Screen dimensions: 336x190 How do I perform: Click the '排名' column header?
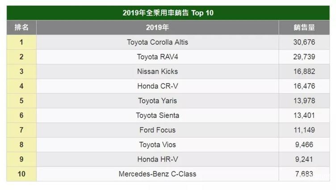21,28
